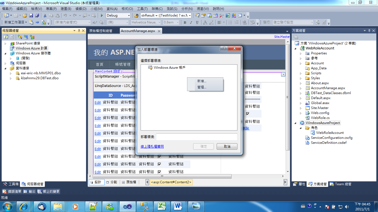Image resolution: width=378 pixels, height=212 pixels.
Task: Open Windows Explorer folder on taskbar
Action: click(x=58, y=206)
